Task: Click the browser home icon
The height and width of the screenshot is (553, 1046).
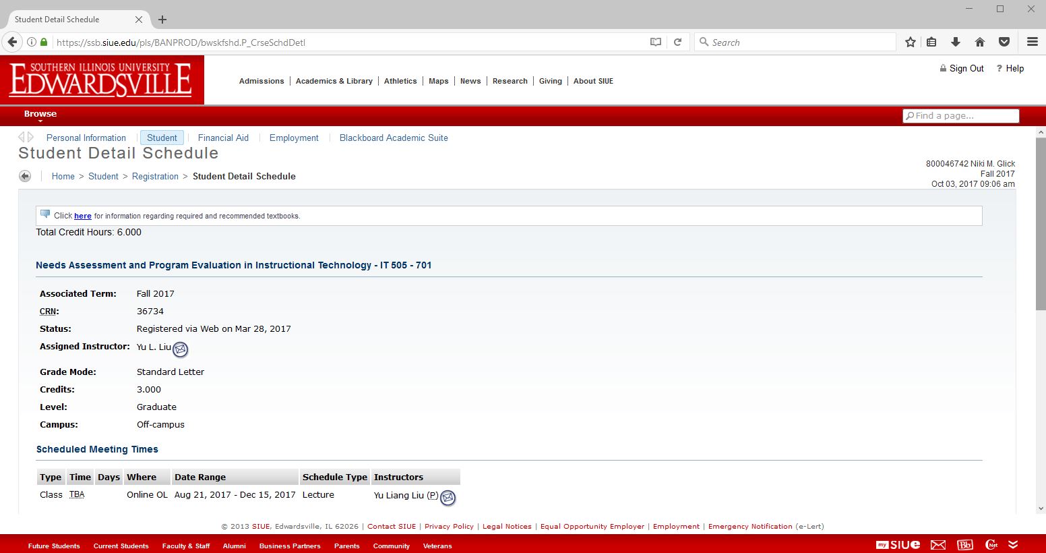Action: [x=979, y=42]
